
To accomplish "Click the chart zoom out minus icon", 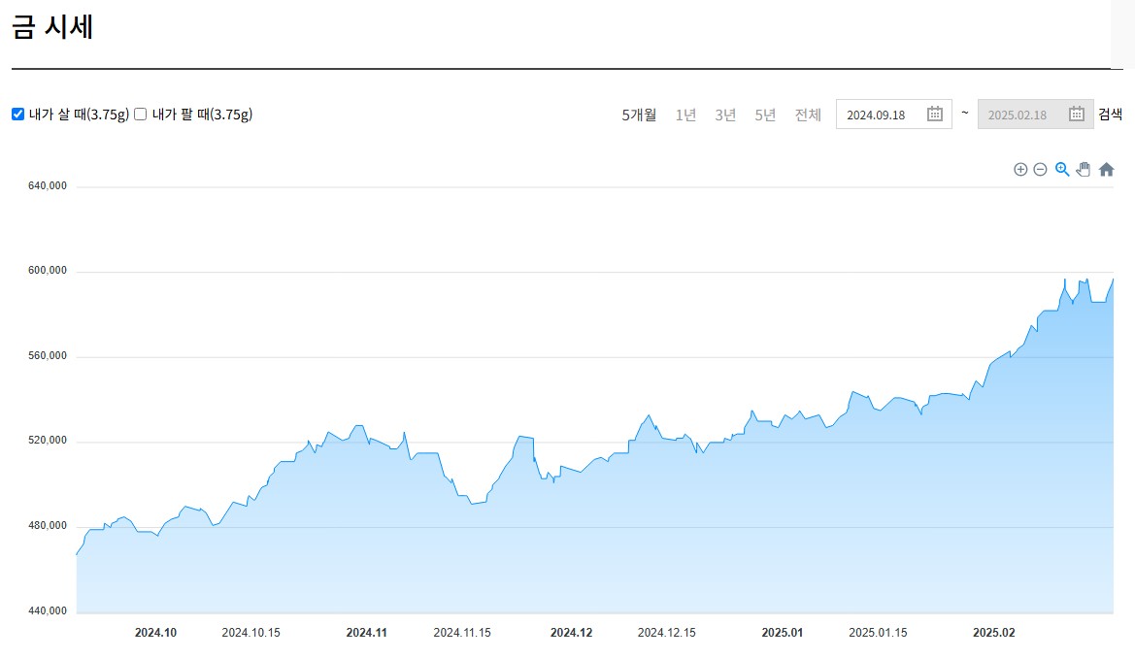I will click(x=1040, y=169).
